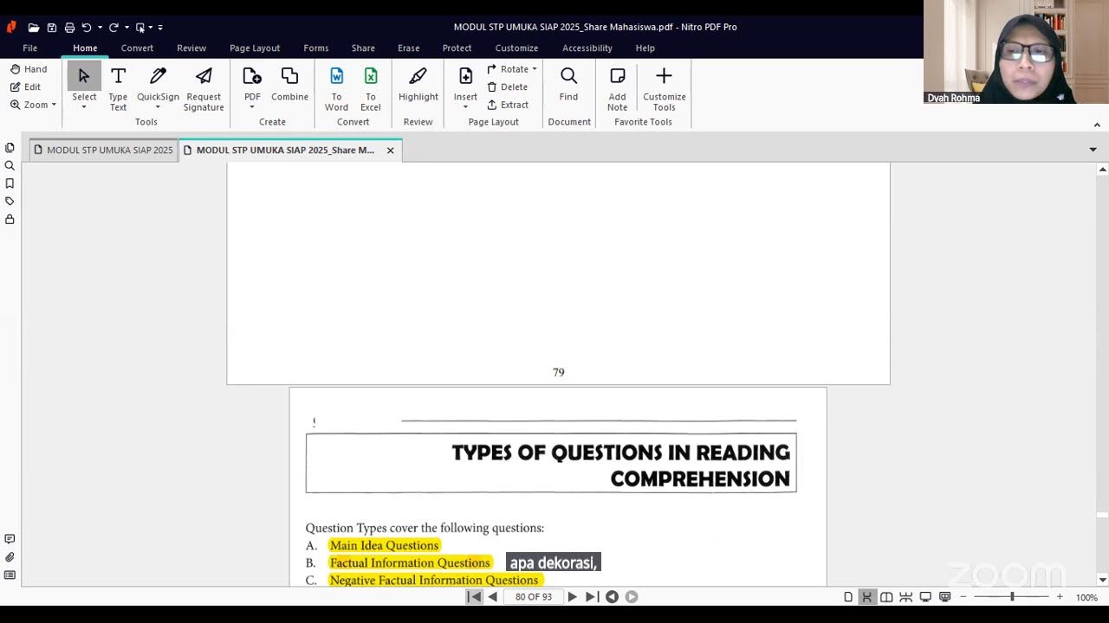1109x623 pixels.
Task: Expand the Zoom tool dropdown
Action: click(54, 105)
